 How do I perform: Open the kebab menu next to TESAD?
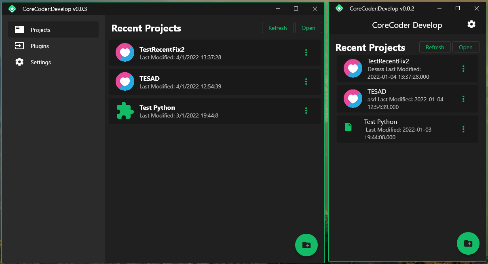coord(306,82)
